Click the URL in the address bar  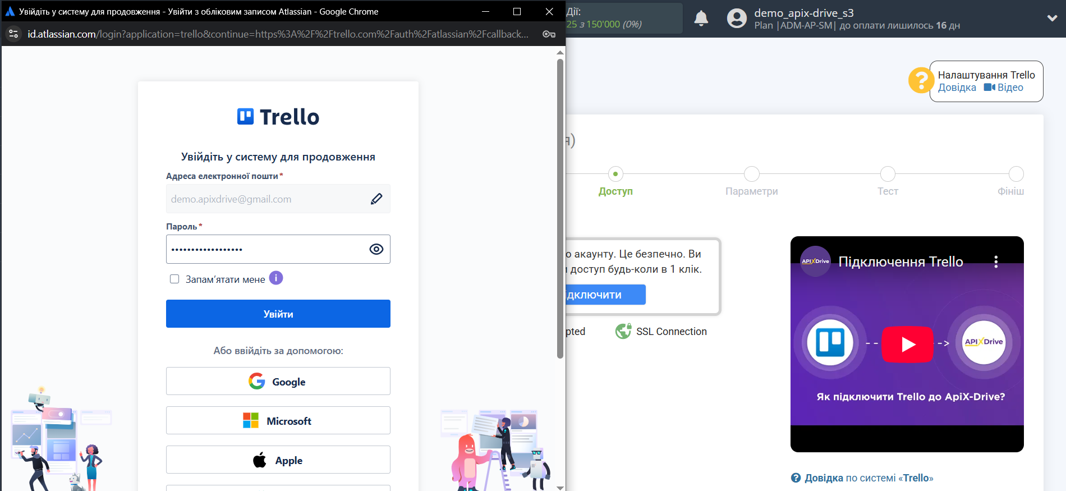pos(278,34)
